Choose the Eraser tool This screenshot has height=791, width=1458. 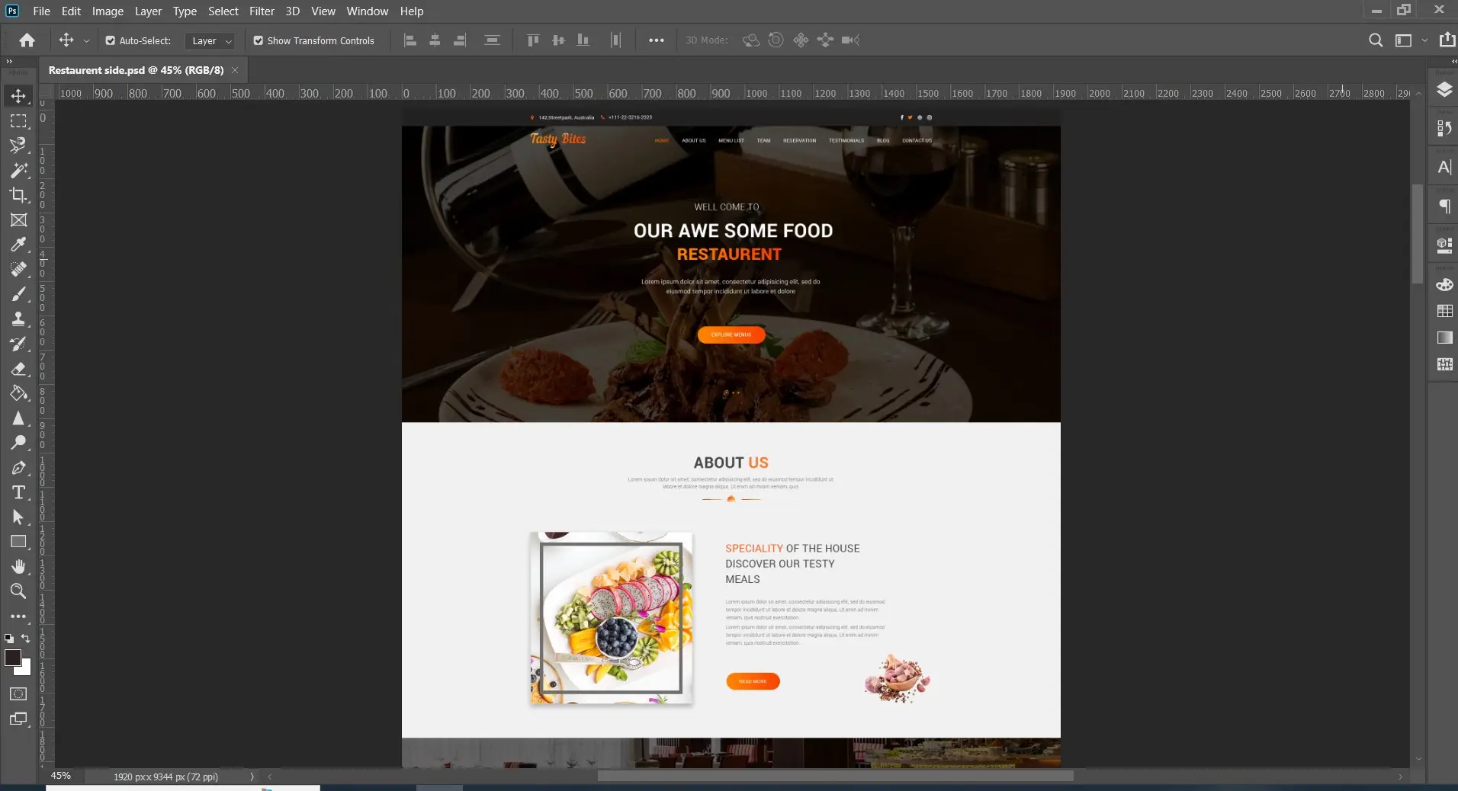pos(18,369)
